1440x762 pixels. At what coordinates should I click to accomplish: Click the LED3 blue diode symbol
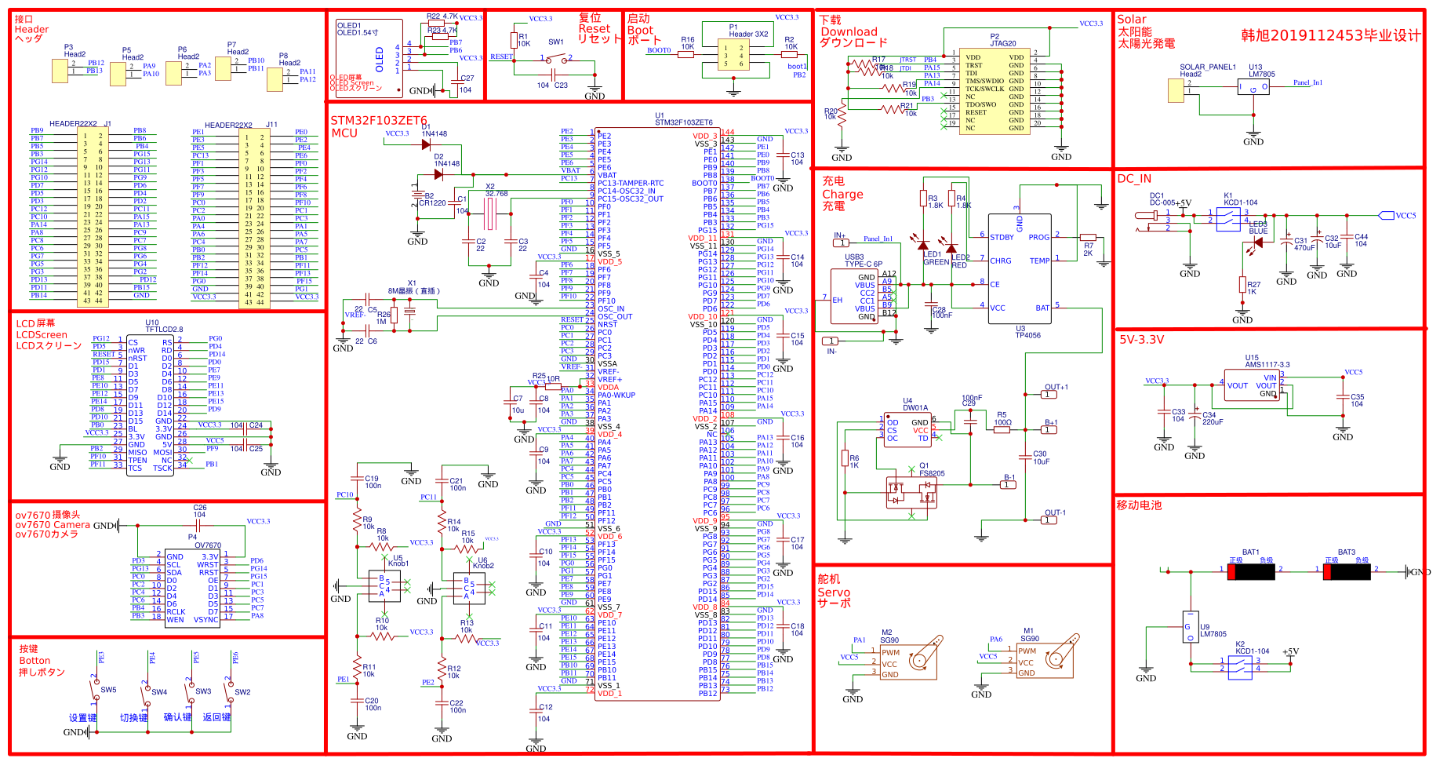[x=1259, y=242]
